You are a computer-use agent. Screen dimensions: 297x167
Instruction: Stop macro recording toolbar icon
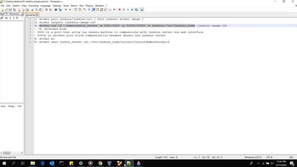coord(124,10)
